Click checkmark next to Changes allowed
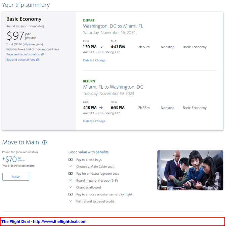225x226 pixels. click(71, 187)
